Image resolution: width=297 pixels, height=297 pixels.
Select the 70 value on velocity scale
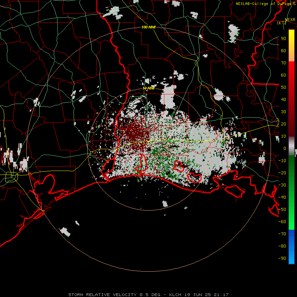coord(283,63)
